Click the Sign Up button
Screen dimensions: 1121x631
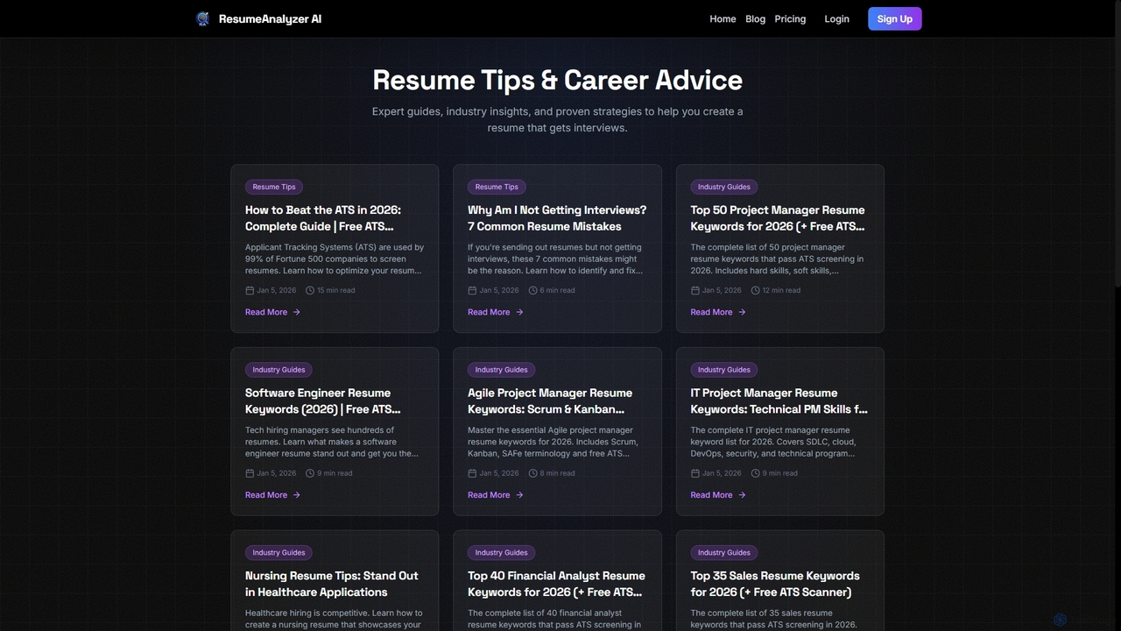point(894,18)
